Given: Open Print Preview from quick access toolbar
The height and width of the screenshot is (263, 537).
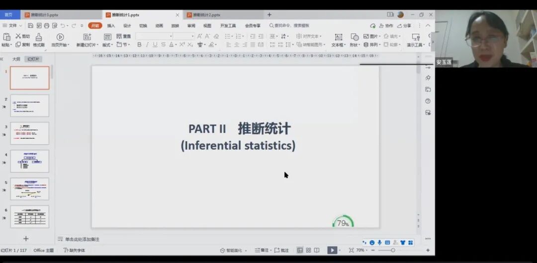Looking at the screenshot, I should (x=55, y=26).
